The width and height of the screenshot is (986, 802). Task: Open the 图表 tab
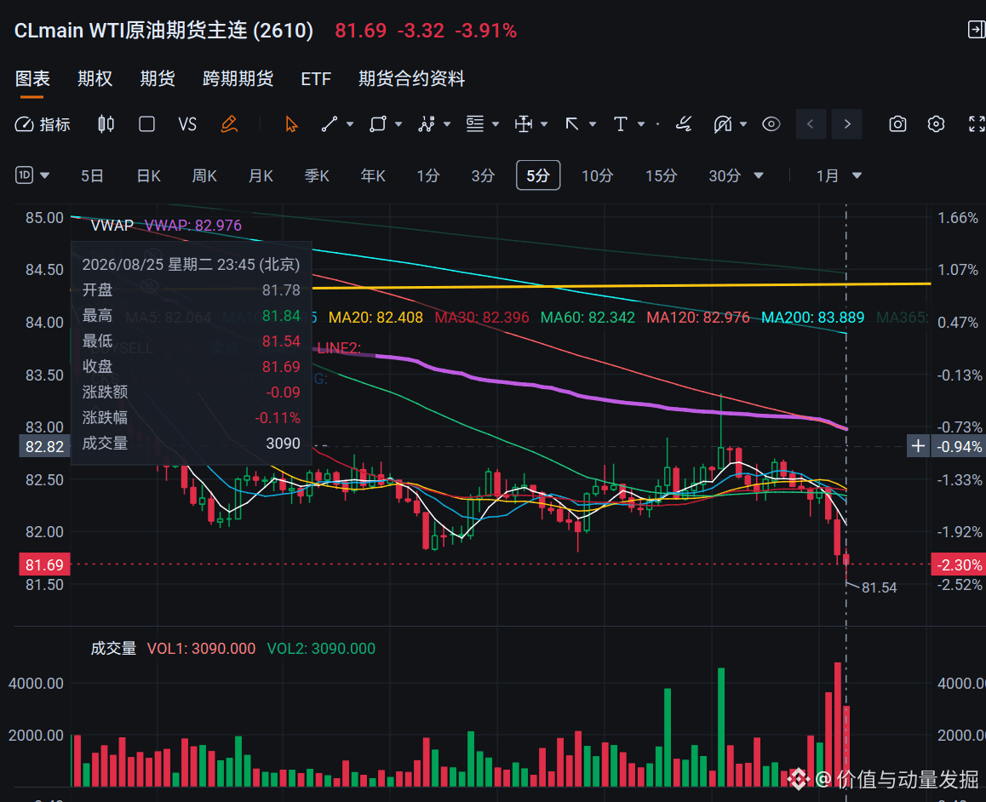[32, 78]
